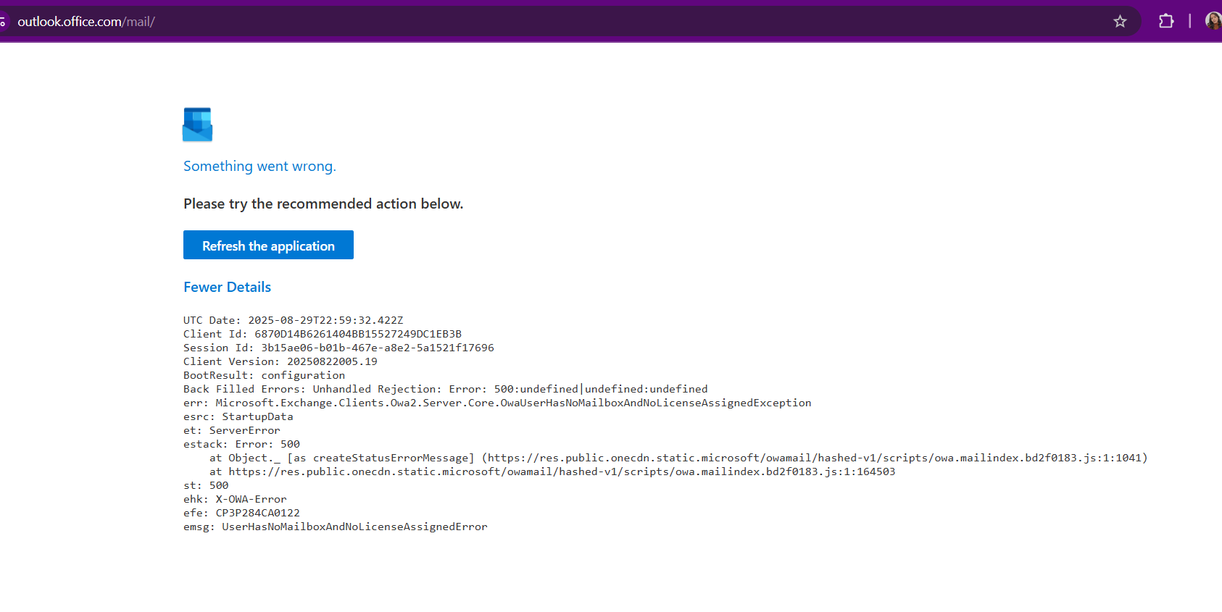Click the site information icon beside URL
The height and width of the screenshot is (612, 1222).
pos(3,22)
